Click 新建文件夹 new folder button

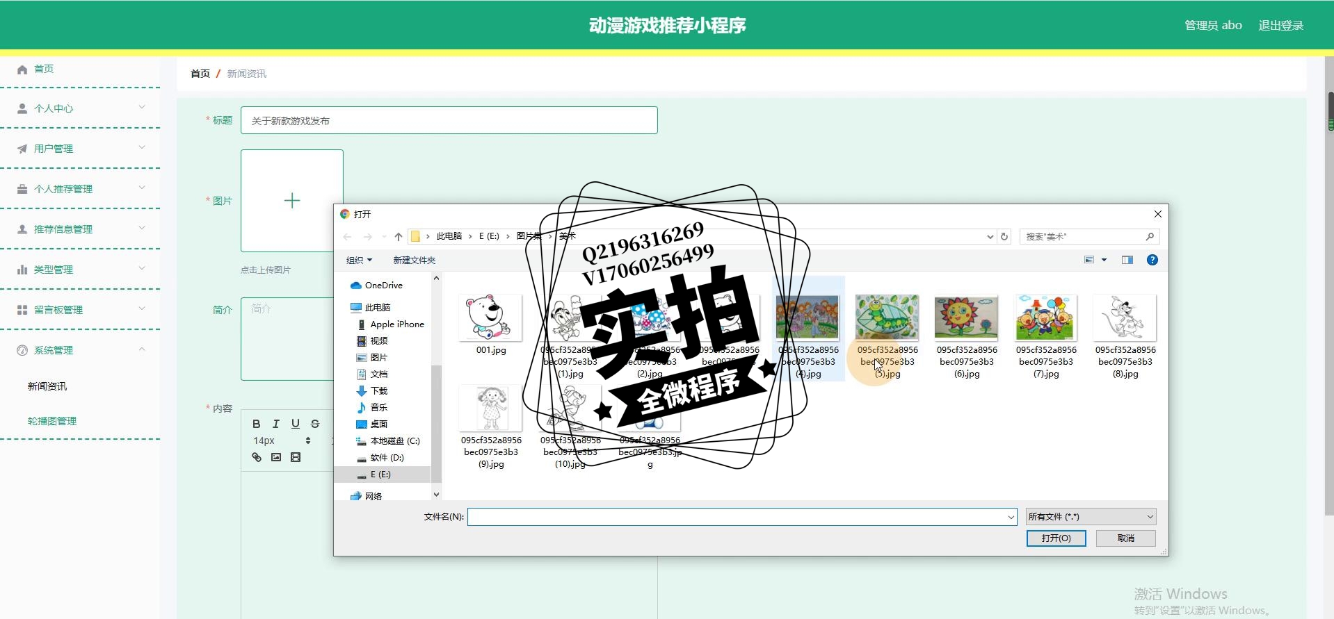point(415,261)
